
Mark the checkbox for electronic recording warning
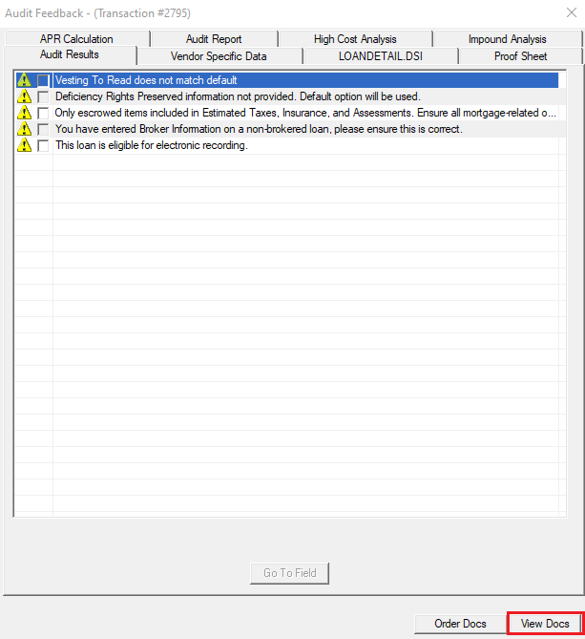[x=43, y=145]
